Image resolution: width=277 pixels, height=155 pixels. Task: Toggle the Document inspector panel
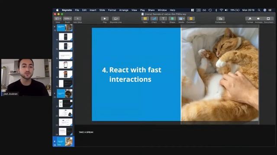pos(268,19)
